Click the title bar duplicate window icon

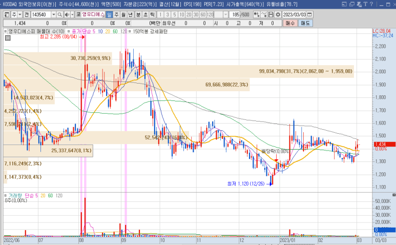pos(351,4)
